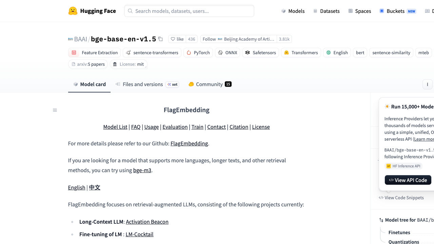The height and width of the screenshot is (244, 434).
Task: View the 3.81k followers count
Action: pos(284,39)
